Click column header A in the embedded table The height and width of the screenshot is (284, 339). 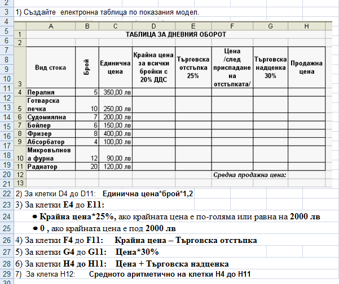(51, 26)
